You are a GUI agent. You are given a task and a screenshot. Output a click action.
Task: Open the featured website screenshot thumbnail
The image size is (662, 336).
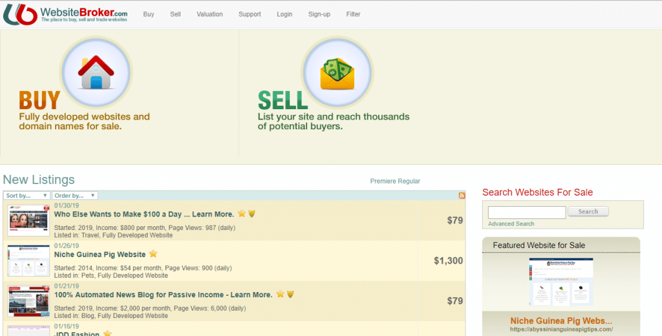point(561,282)
